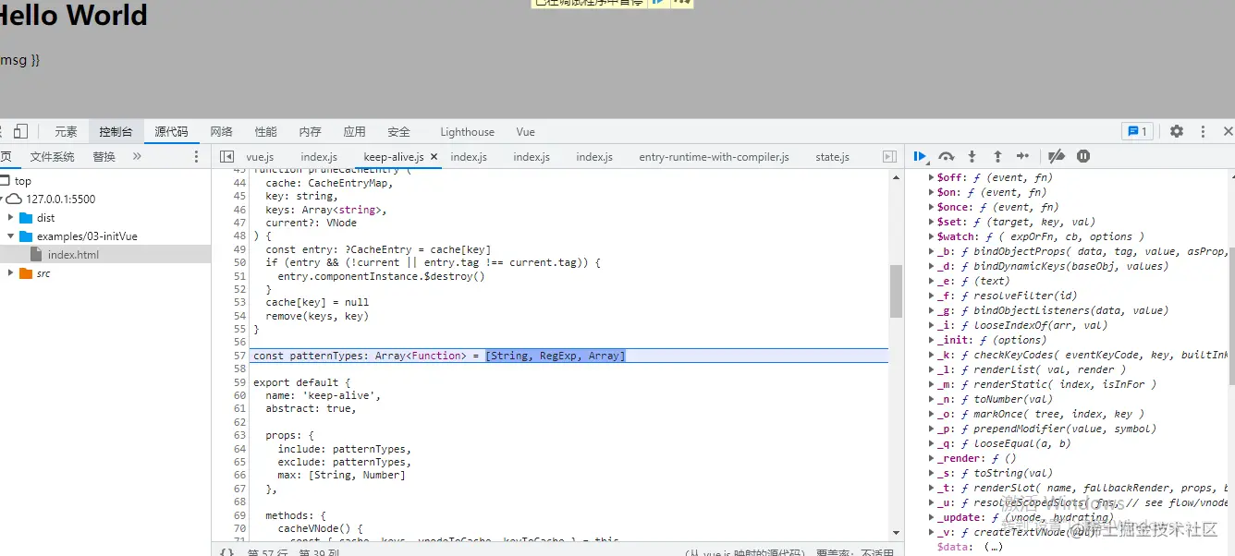Switch to 替换 navigator tab
The height and width of the screenshot is (556, 1235).
[104, 157]
